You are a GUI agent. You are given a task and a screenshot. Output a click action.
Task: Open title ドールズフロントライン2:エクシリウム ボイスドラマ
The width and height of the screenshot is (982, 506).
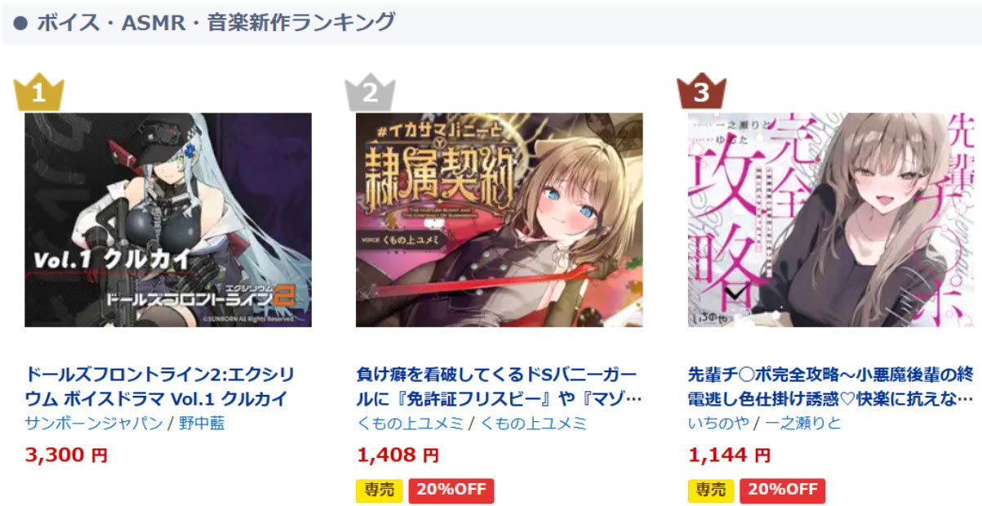coord(159,388)
